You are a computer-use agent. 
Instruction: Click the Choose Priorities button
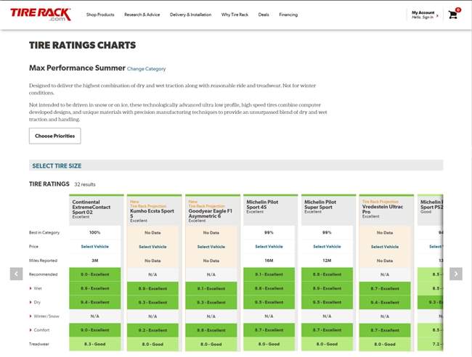(54, 136)
